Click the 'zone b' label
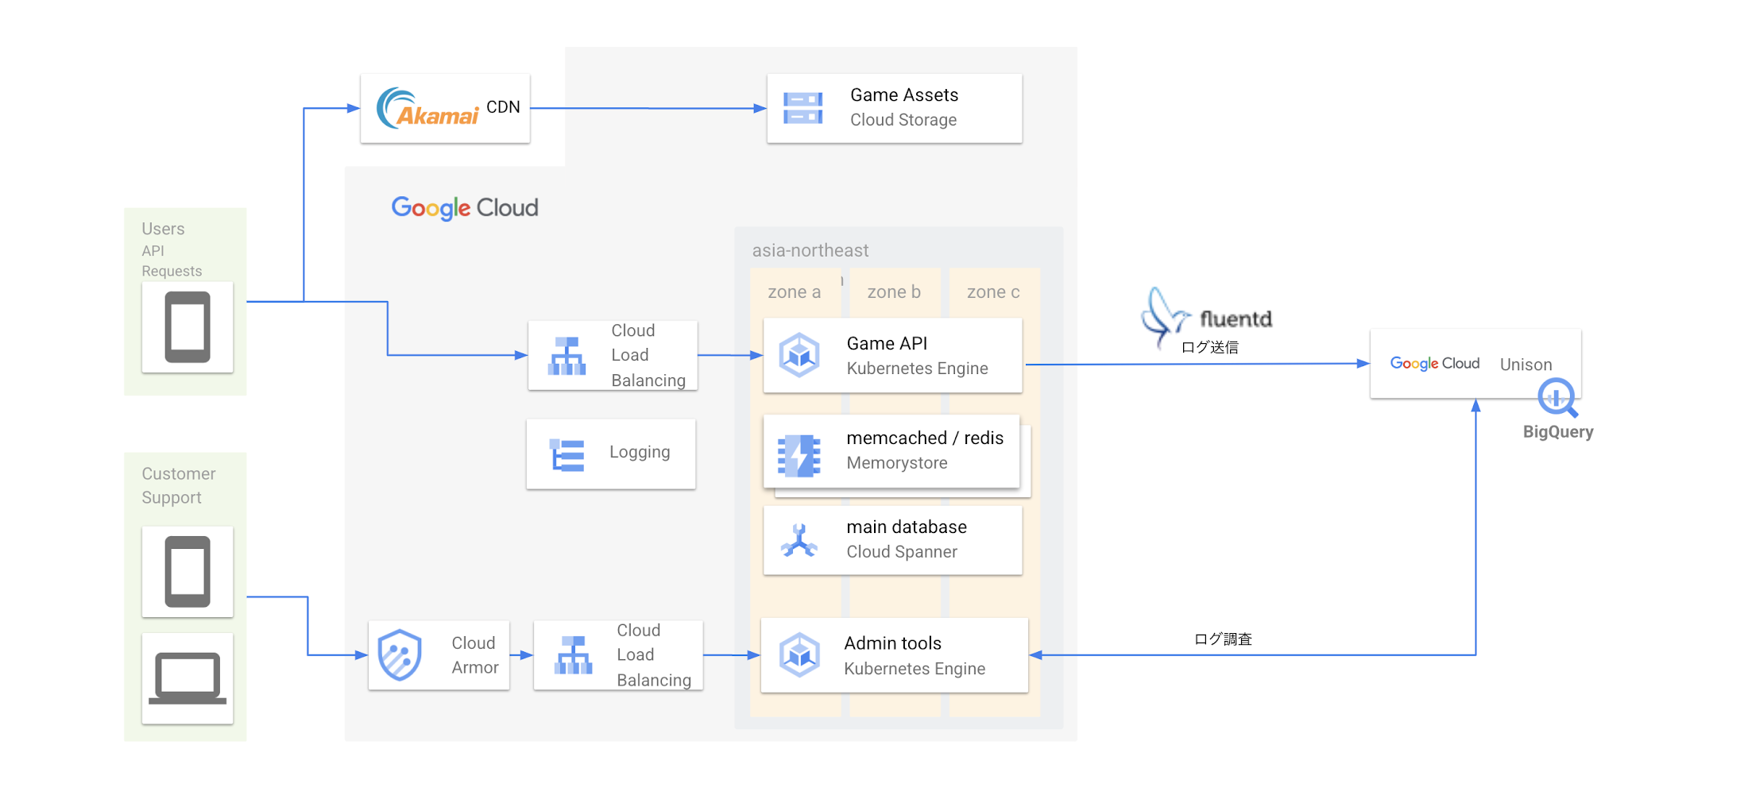This screenshot has width=1748, height=803. (x=894, y=292)
